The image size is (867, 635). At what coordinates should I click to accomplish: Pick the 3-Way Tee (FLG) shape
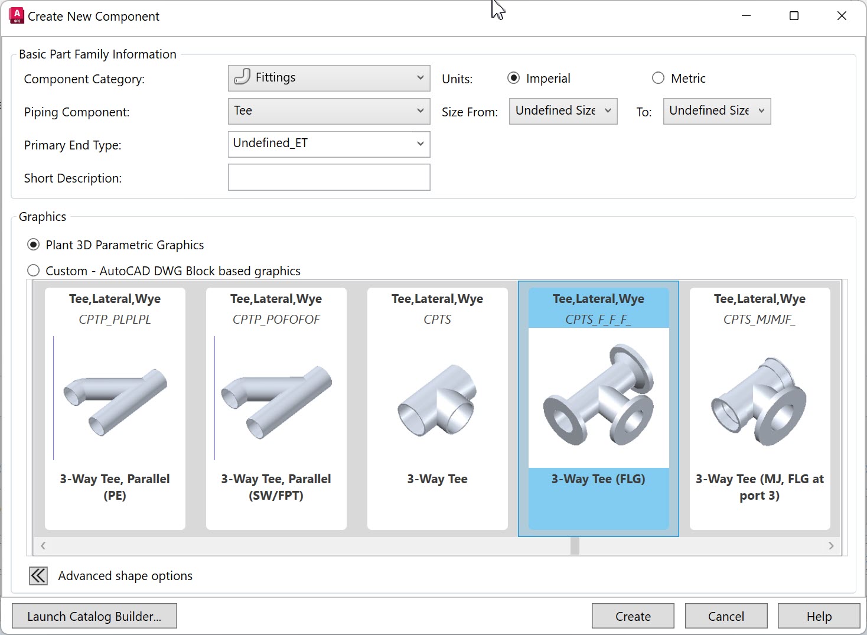click(x=599, y=409)
